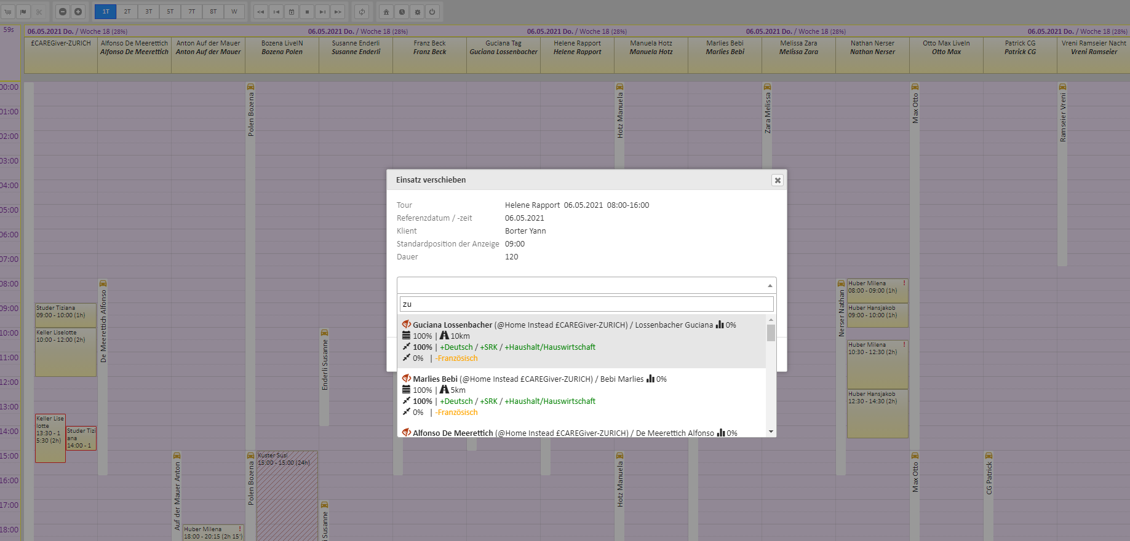Log out with the power icon
This screenshot has height=541, width=1130.
[432, 12]
